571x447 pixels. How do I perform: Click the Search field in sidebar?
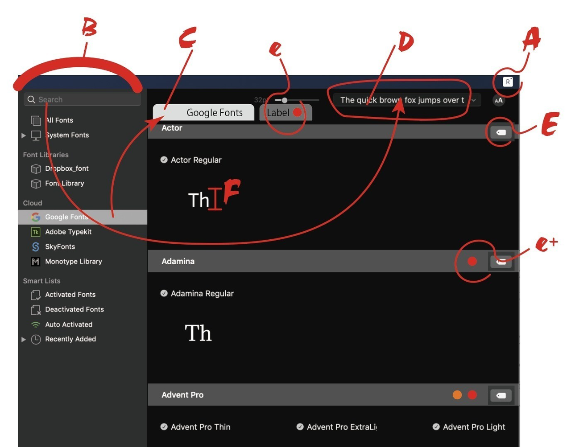(x=82, y=99)
